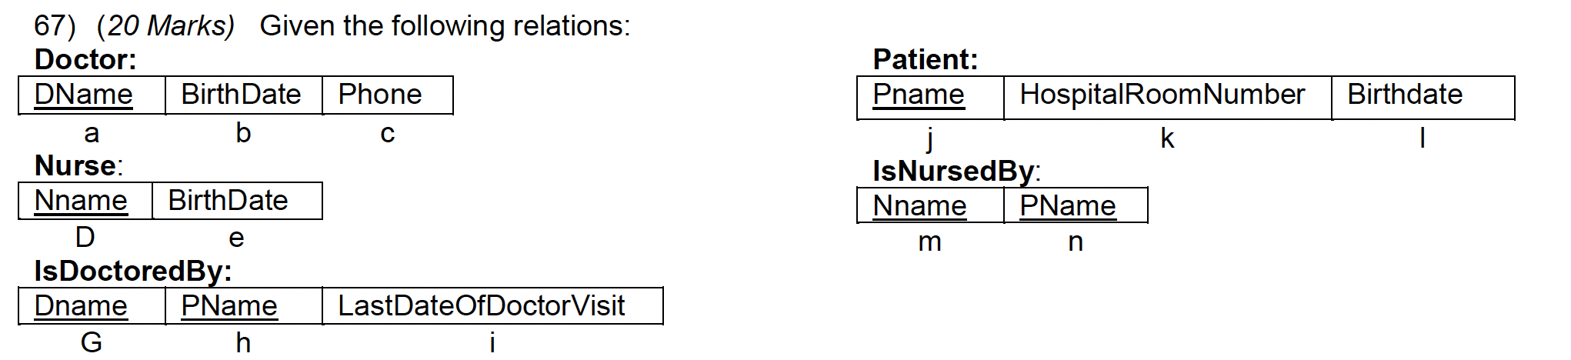The image size is (1571, 360).
Task: Click the Pname cell in Patient table
Action: tap(929, 95)
